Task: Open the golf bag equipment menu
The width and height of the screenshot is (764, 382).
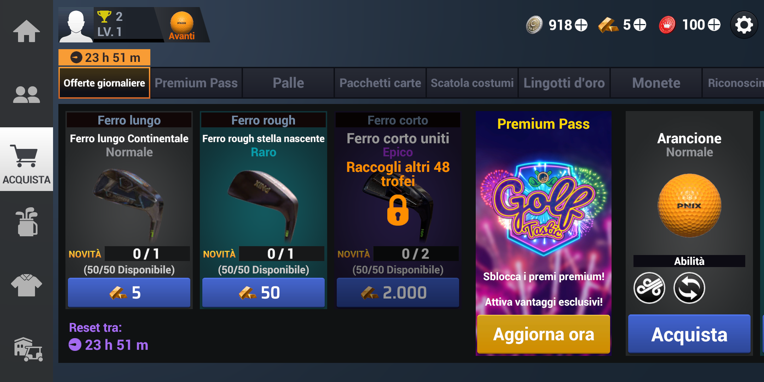Action: (x=27, y=222)
